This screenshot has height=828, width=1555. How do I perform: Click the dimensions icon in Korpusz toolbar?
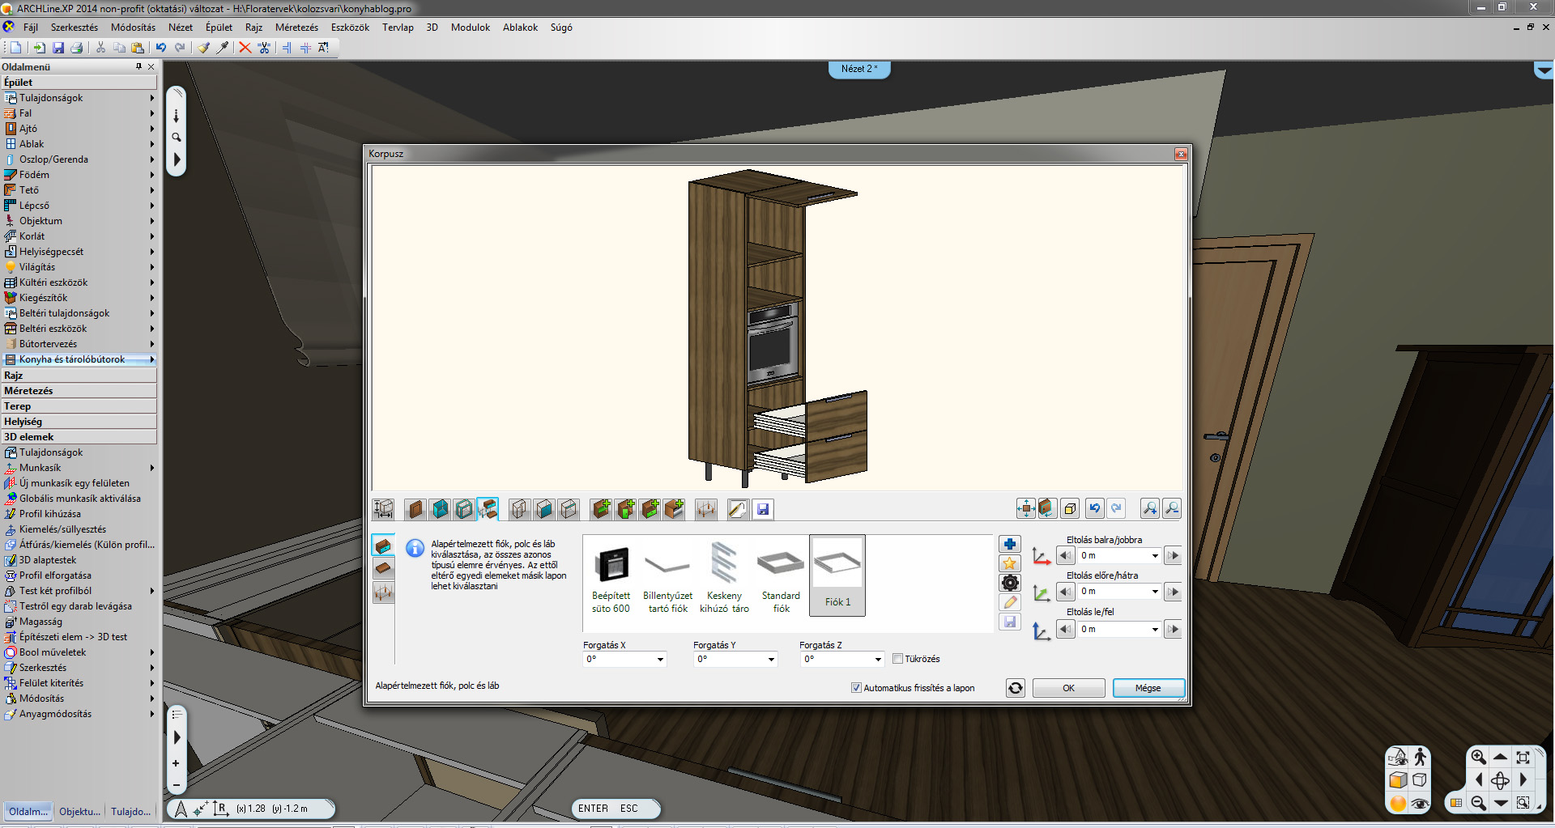(383, 509)
